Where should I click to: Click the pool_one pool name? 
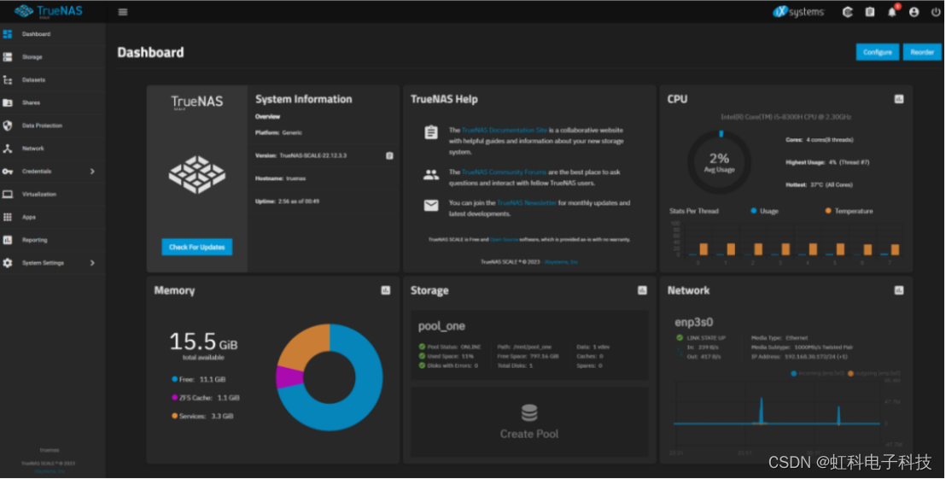[x=441, y=326]
